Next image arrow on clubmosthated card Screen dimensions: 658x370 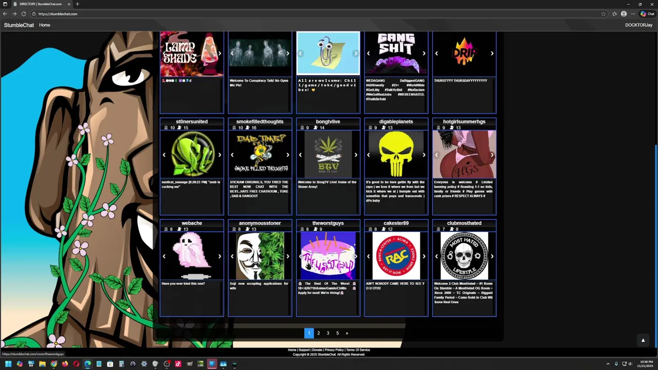pyautogui.click(x=492, y=256)
